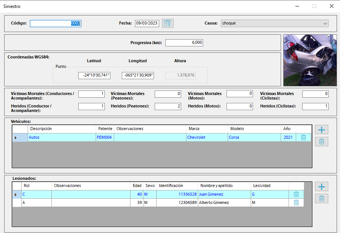This screenshot has height=233, width=340.
Task: Add a new vehicle with the plus button
Action: click(x=321, y=130)
